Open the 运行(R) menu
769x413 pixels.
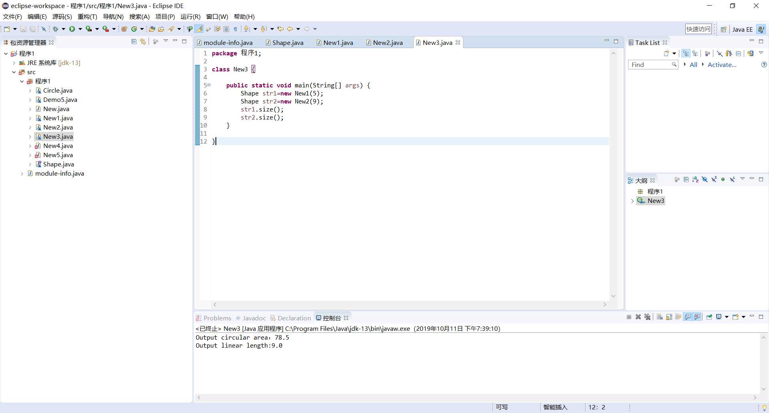coord(190,16)
